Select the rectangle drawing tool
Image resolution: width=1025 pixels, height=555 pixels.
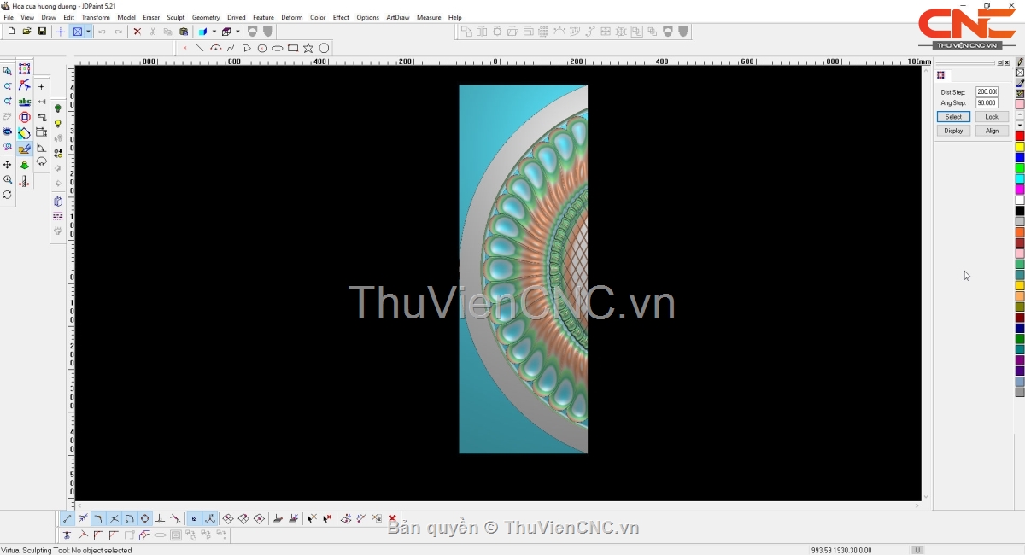pos(293,49)
